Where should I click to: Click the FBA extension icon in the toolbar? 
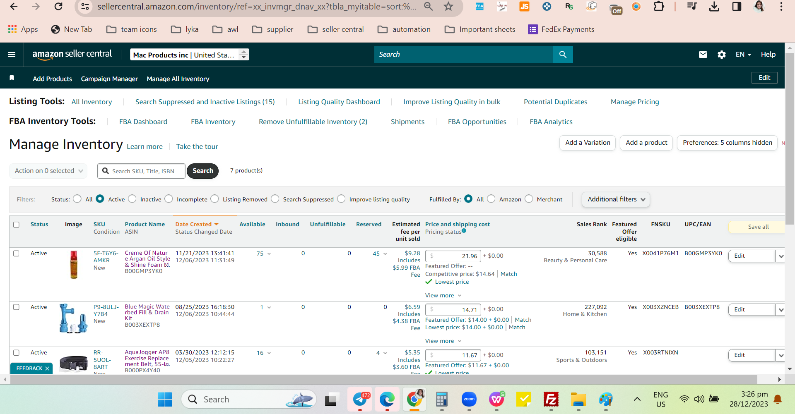(x=479, y=7)
